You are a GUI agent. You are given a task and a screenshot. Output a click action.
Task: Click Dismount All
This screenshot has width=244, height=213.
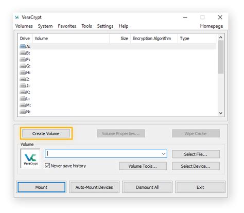pos(147,187)
